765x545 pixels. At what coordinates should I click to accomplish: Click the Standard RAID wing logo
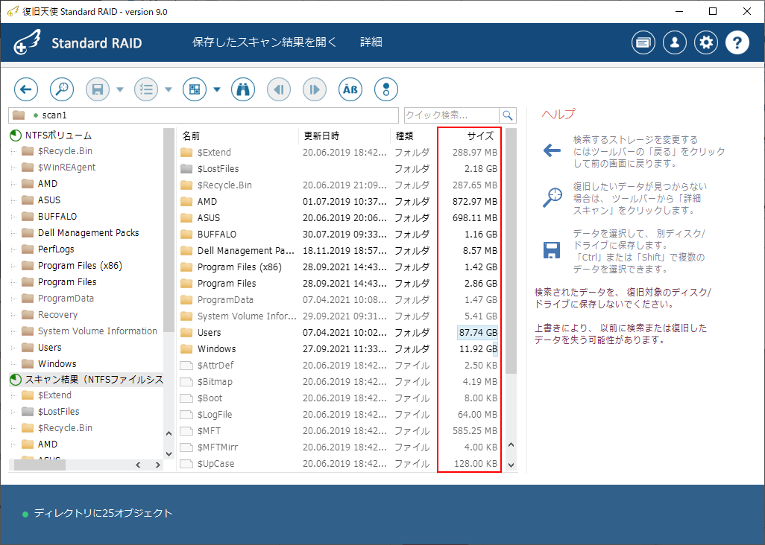(x=28, y=42)
